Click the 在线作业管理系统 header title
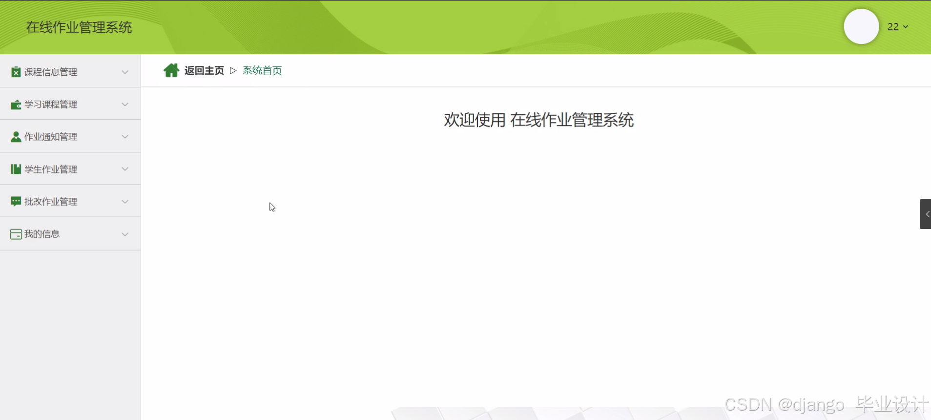 79,27
